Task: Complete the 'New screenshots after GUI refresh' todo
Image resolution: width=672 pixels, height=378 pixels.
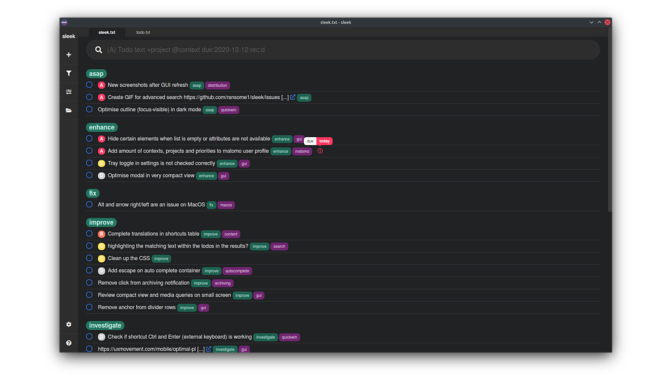Action: click(x=89, y=84)
